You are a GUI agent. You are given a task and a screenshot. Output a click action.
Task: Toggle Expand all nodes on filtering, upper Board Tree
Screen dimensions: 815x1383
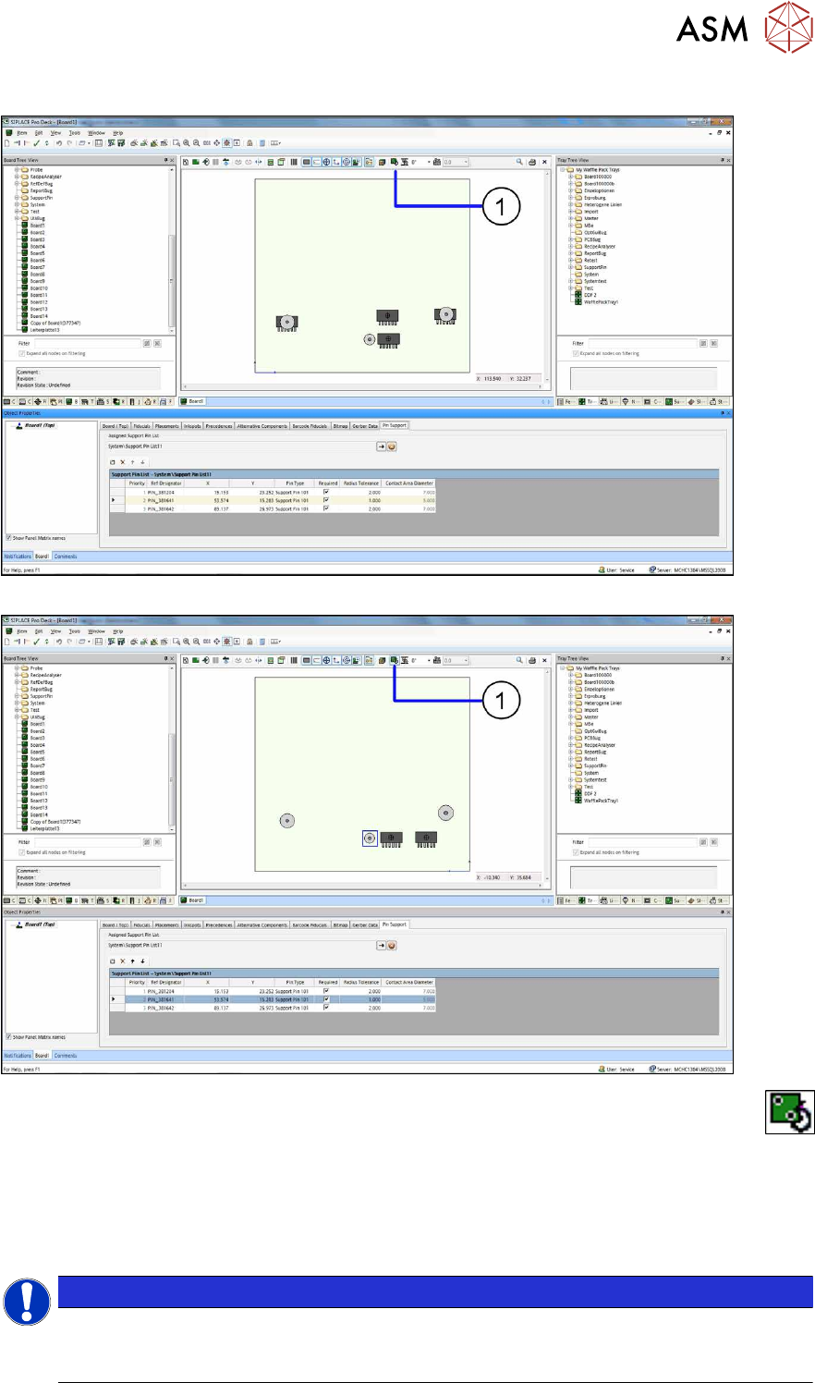click(21, 353)
